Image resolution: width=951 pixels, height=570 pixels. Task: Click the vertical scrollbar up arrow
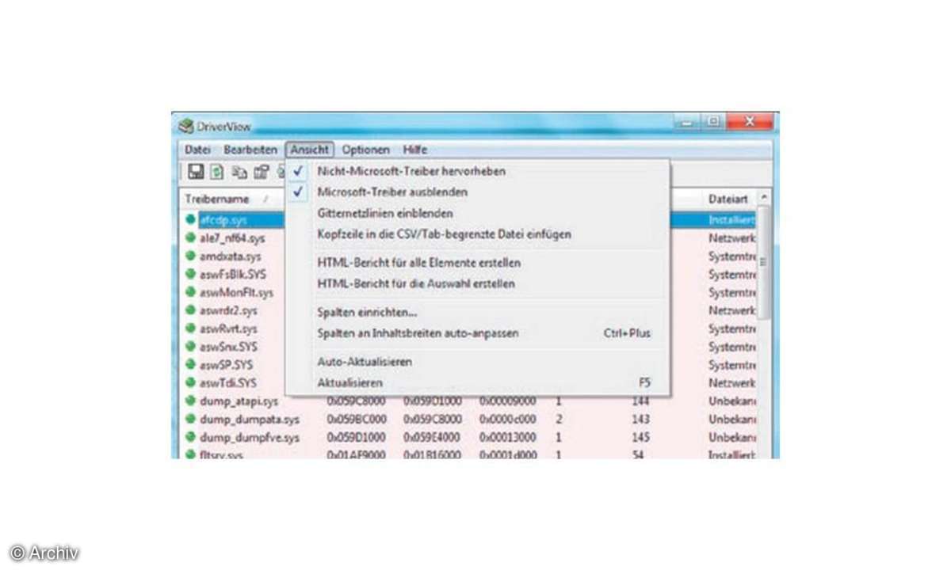coord(764,196)
